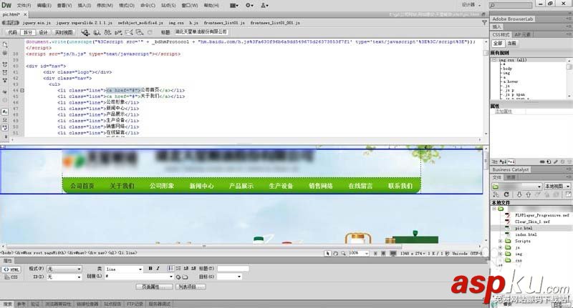This screenshot has height=308, width=573.
Task: Click the add property link
Action: [x=504, y=111]
